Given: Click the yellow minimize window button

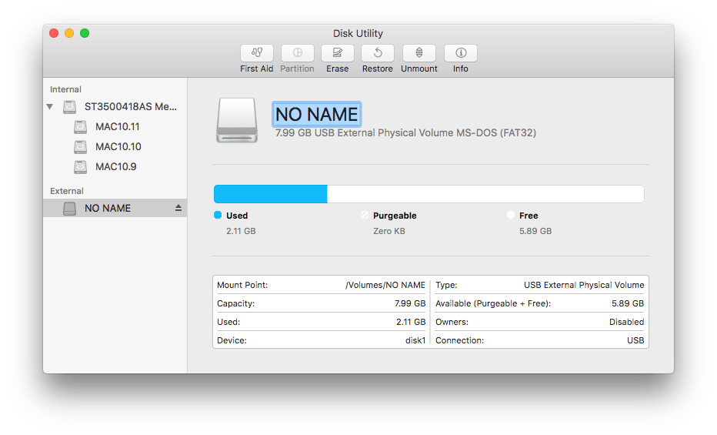Looking at the screenshot, I should tap(69, 33).
